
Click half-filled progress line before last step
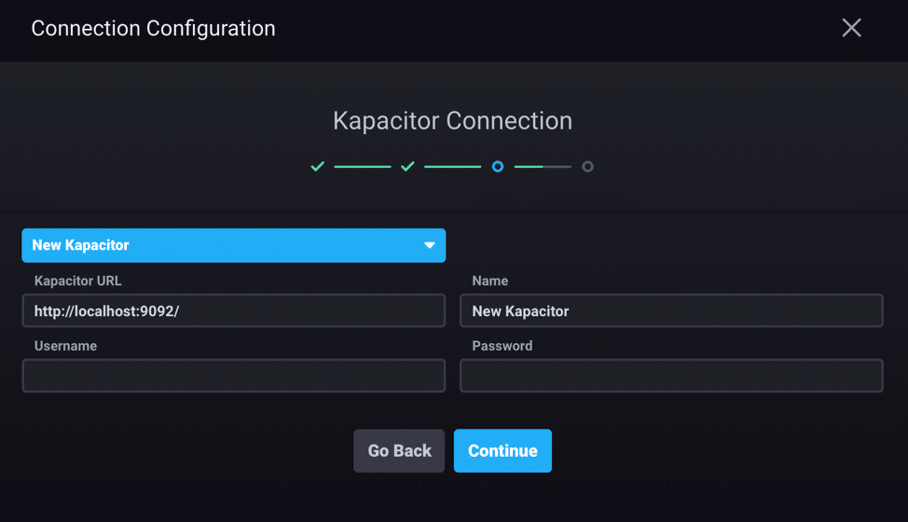pos(543,167)
